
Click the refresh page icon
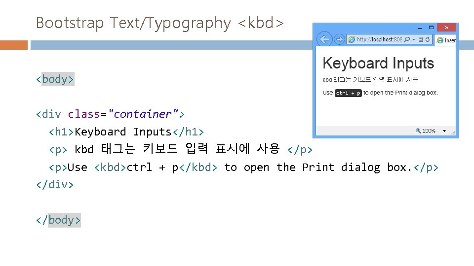click(428, 39)
